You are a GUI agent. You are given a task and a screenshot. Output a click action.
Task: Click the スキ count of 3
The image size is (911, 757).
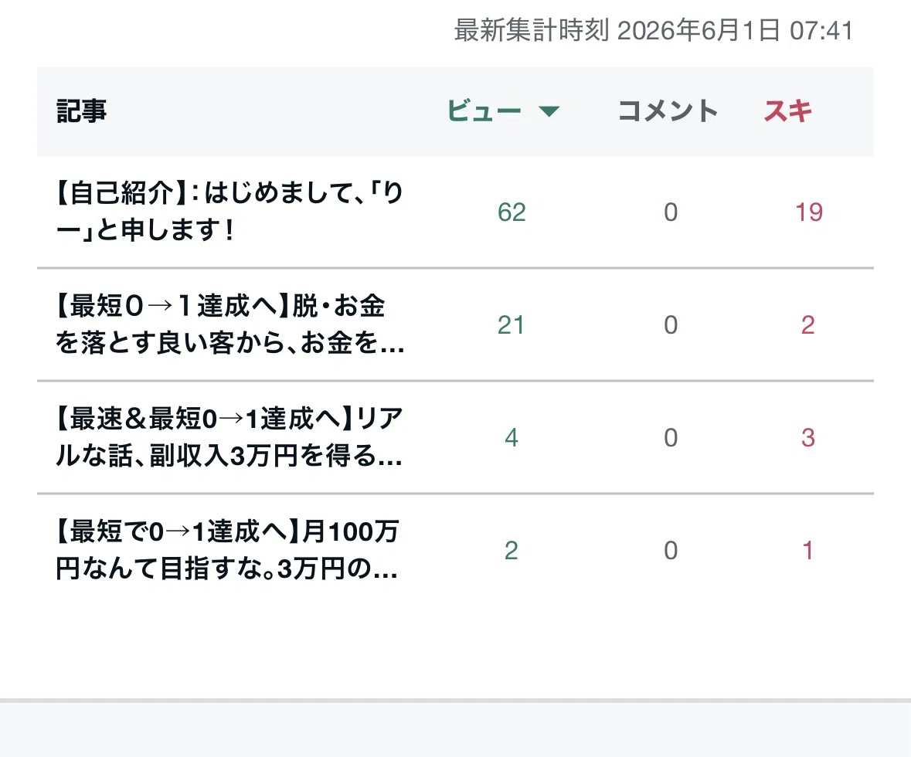coord(807,437)
